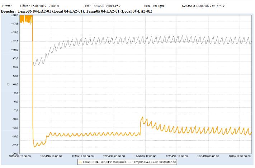Click the C unit label on y-axis
This screenshot has height=168, width=255.
[8, 84]
